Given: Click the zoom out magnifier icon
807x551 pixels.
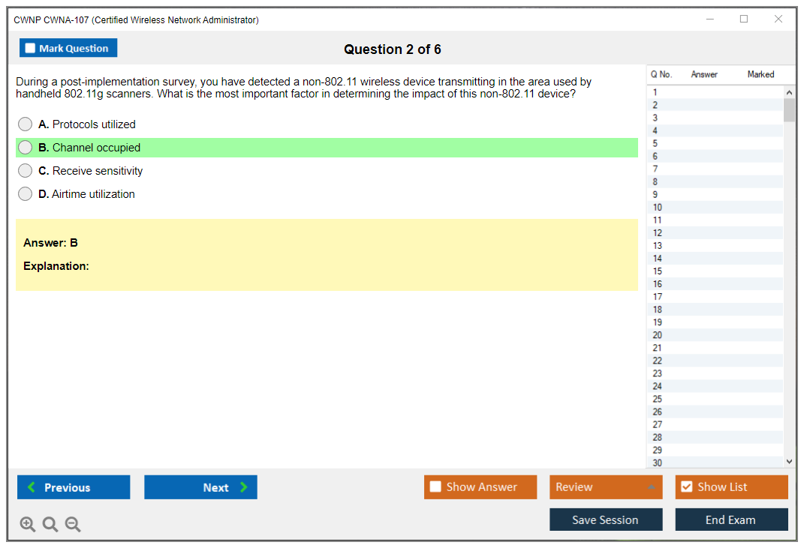Looking at the screenshot, I should (x=73, y=525).
